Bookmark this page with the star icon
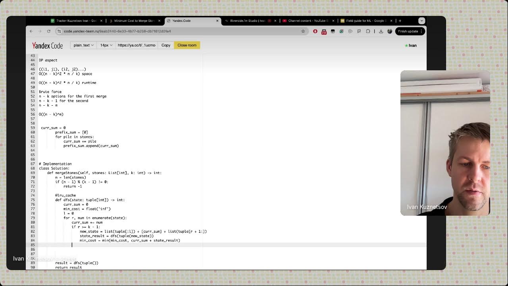This screenshot has height=286, width=508. [303, 31]
